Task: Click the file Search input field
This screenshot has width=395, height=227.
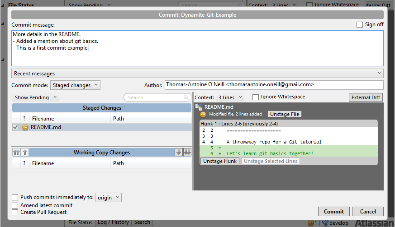Action: 157,97
